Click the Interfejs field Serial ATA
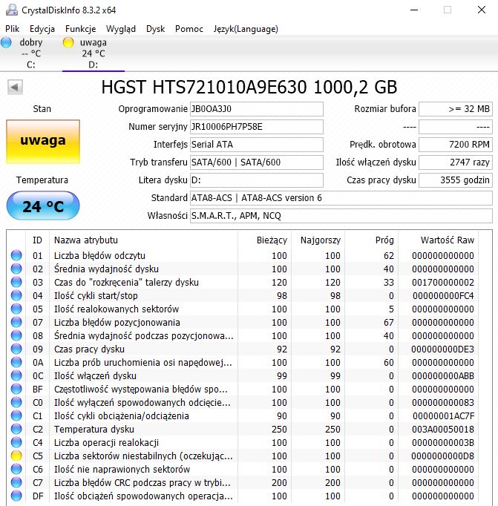 pos(257,144)
